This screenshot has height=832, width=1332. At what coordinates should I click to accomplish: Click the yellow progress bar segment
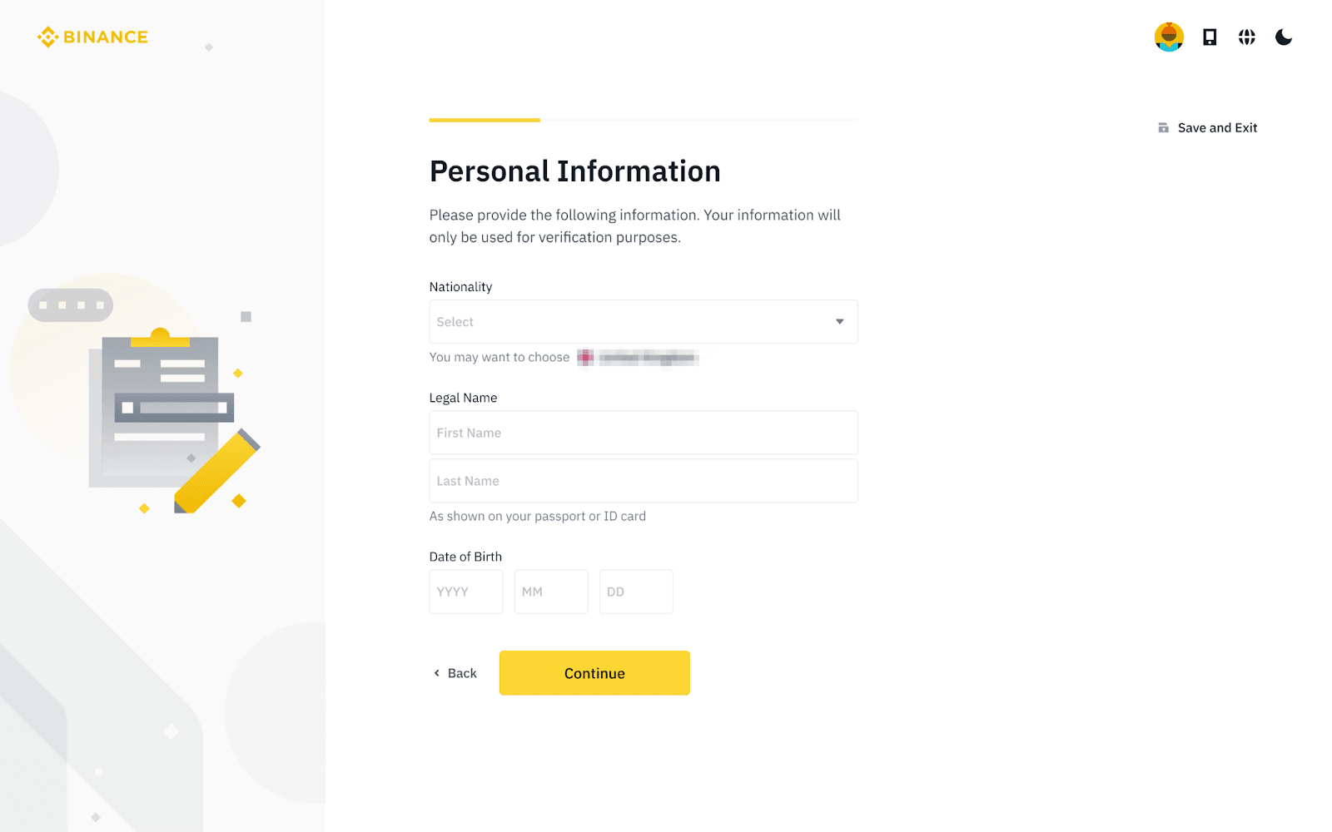click(x=485, y=121)
